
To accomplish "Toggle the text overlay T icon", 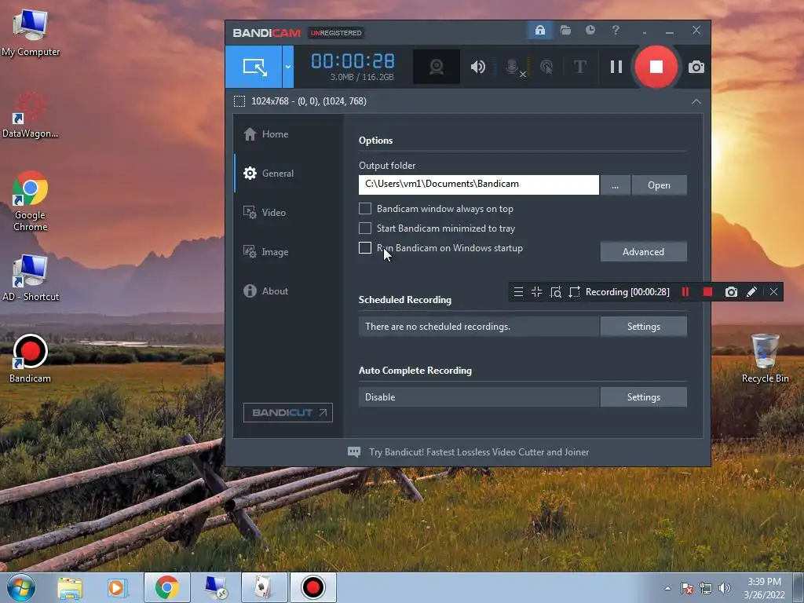I will pos(579,67).
